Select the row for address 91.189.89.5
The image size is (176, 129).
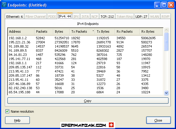(x=85, y=51)
